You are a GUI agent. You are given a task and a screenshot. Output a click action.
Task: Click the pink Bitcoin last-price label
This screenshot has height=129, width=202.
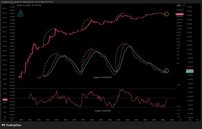[180, 14]
